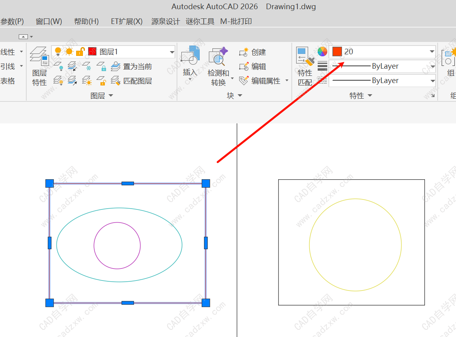Image resolution: width=456 pixels, height=337 pixels.
Task: Click the 匹配图层 match layer icon
Action: [116, 81]
